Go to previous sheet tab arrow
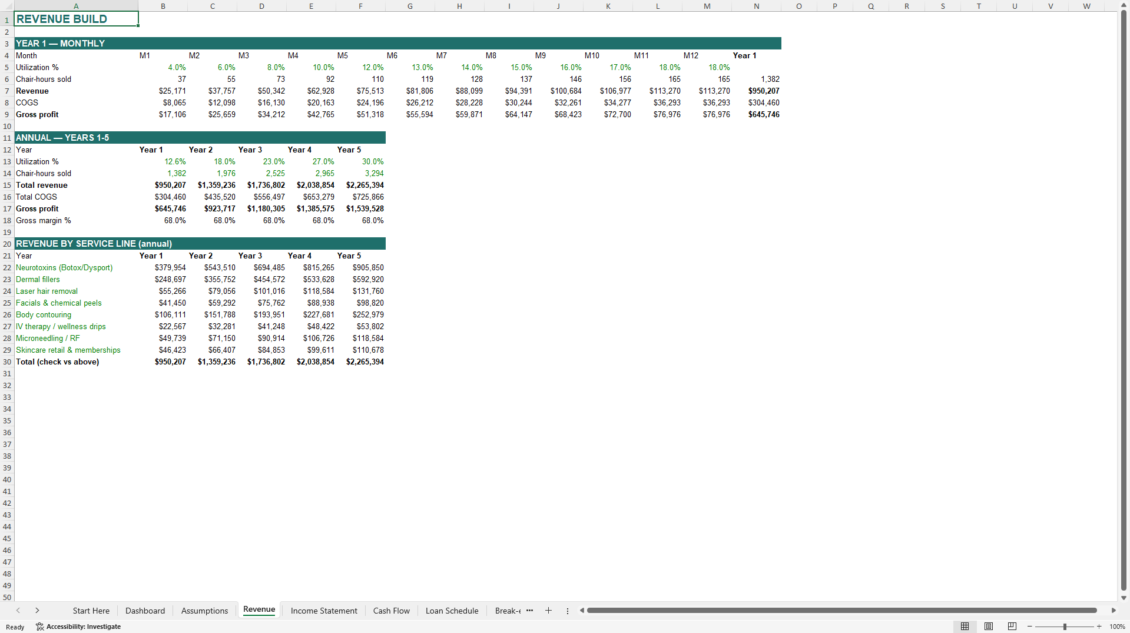Viewport: 1130px width, 633px height. pyautogui.click(x=18, y=611)
